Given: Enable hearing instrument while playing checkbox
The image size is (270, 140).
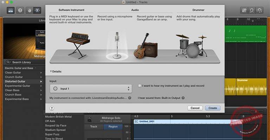Looking at the screenshot, I should (x=140, y=86).
